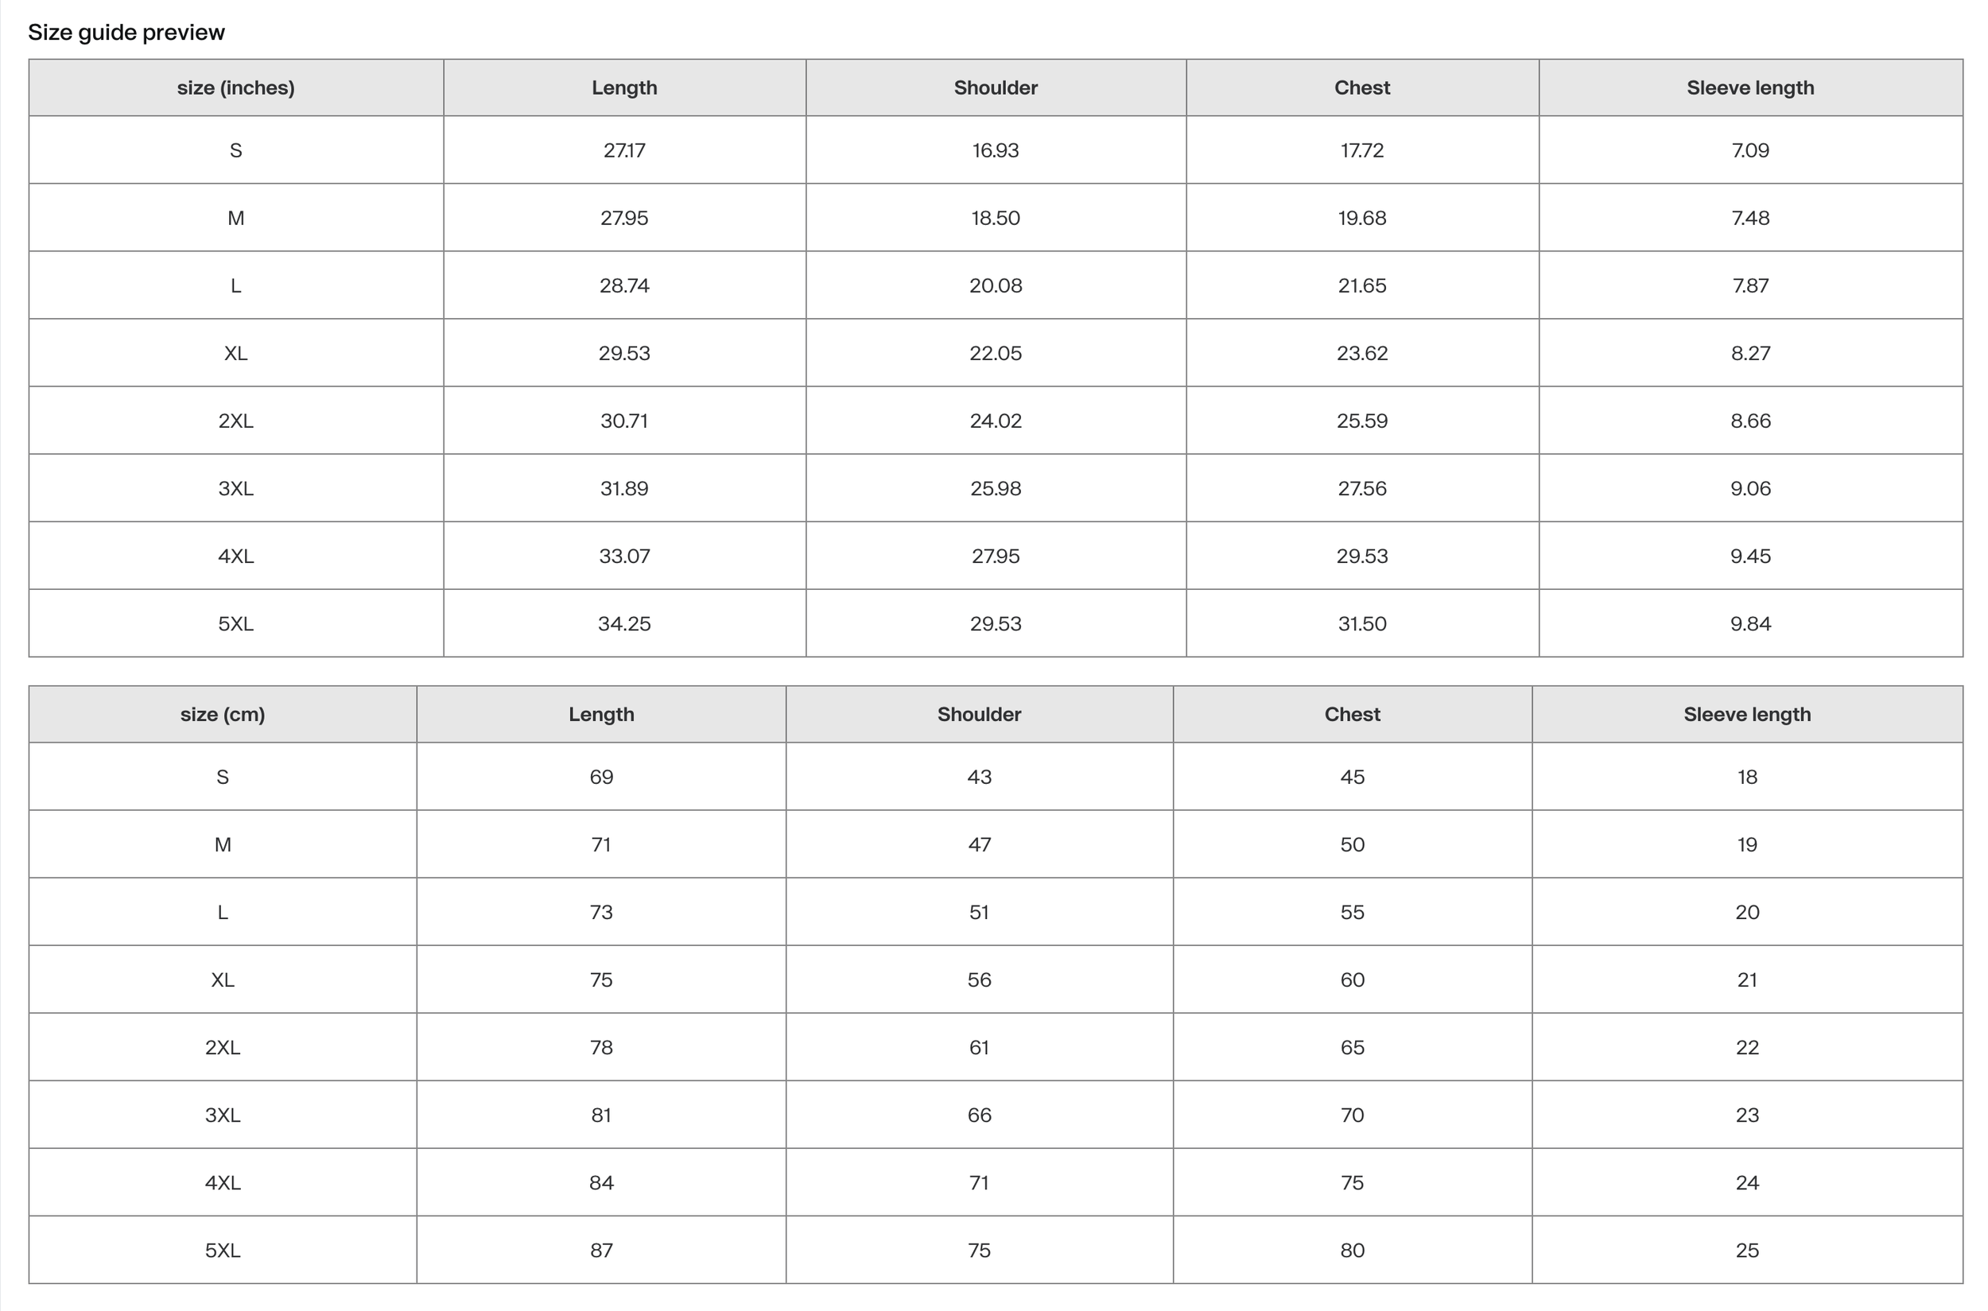Select the 69 cm length cell

(x=601, y=777)
